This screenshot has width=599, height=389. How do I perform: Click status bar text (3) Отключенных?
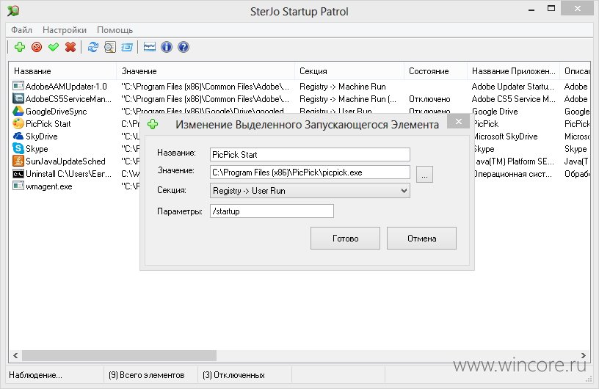[233, 375]
